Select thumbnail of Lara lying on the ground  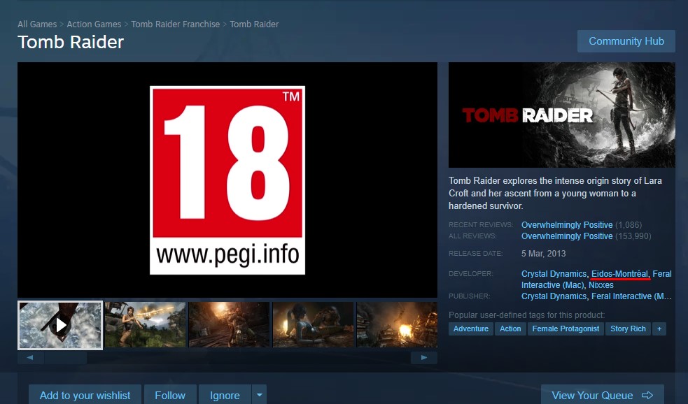click(x=313, y=325)
